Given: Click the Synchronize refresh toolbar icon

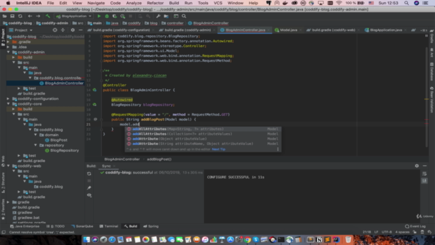Looking at the screenshot, I should [x=20, y=16].
